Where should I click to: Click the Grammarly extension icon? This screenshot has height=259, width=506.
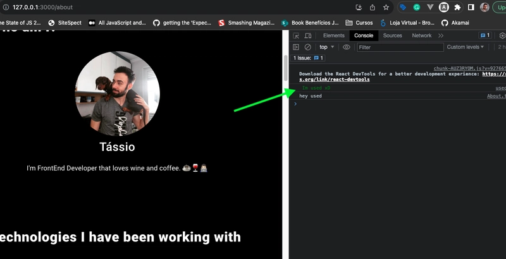(x=417, y=8)
